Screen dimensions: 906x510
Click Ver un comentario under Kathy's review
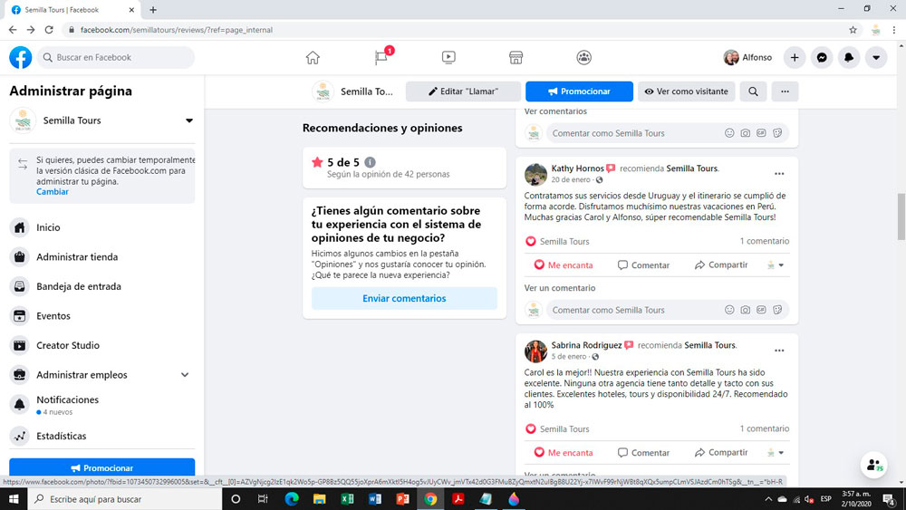pos(559,288)
